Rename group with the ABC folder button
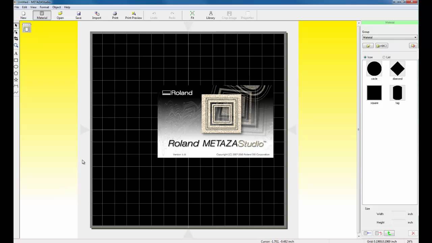 pyautogui.click(x=382, y=46)
